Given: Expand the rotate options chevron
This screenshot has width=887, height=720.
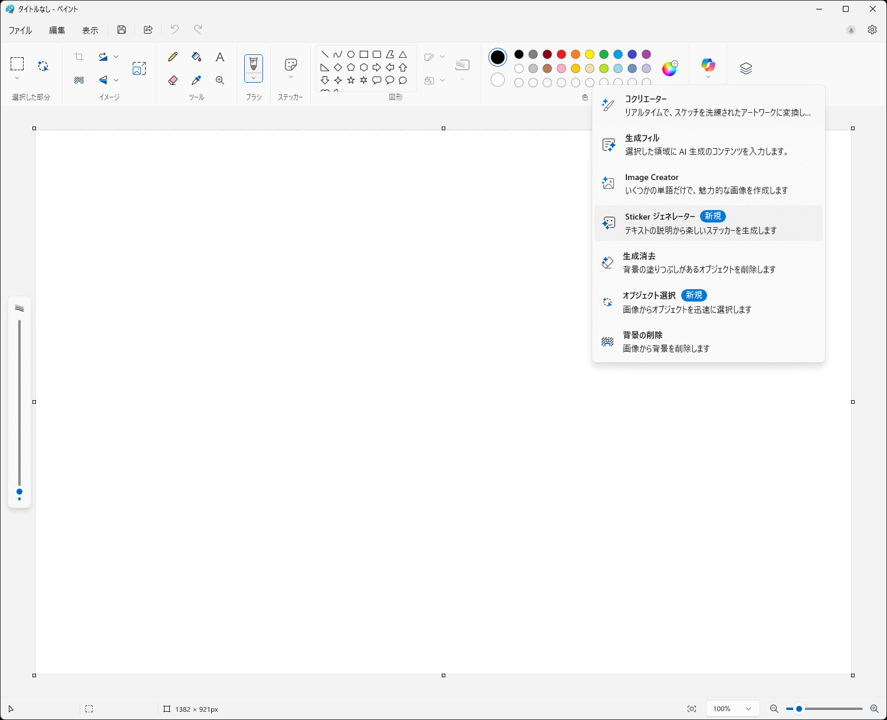Looking at the screenshot, I should tap(116, 57).
